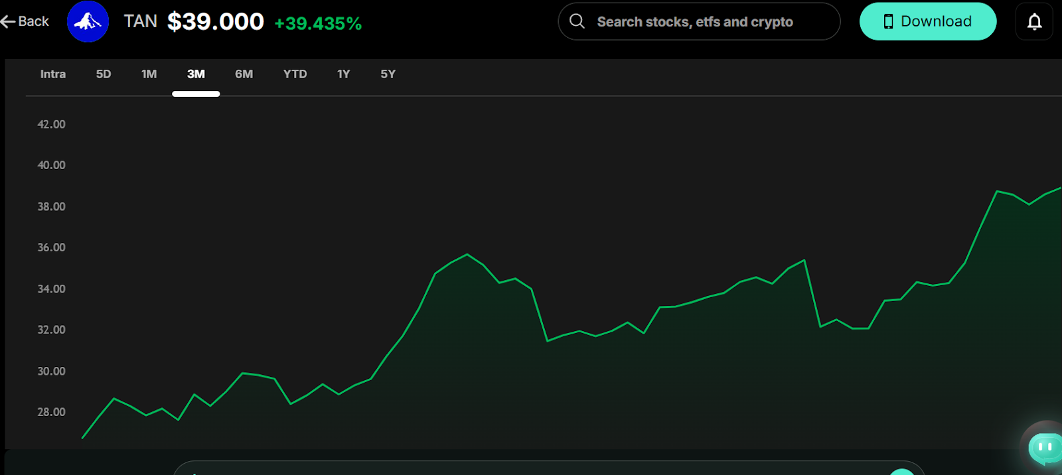The image size is (1062, 475).
Task: Click the 28.00 y-axis label
Action: (51, 412)
